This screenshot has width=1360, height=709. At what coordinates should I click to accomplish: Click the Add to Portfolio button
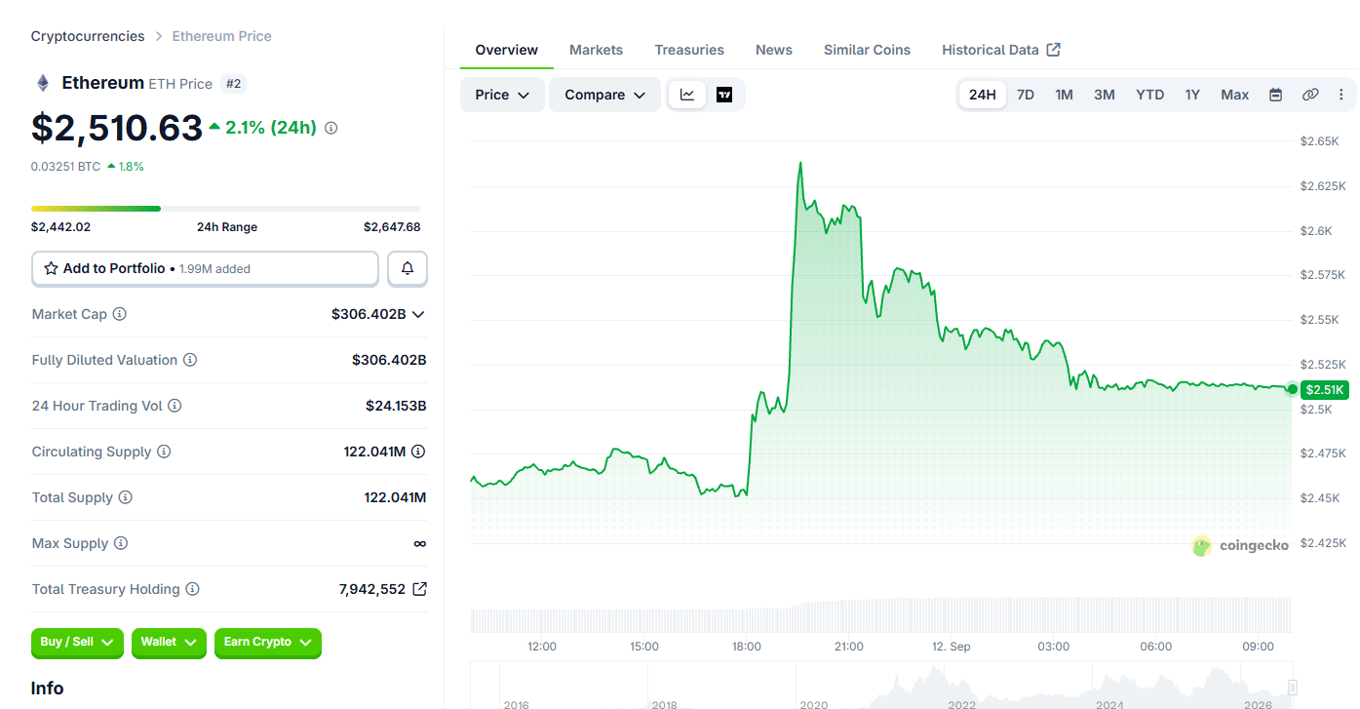point(205,268)
